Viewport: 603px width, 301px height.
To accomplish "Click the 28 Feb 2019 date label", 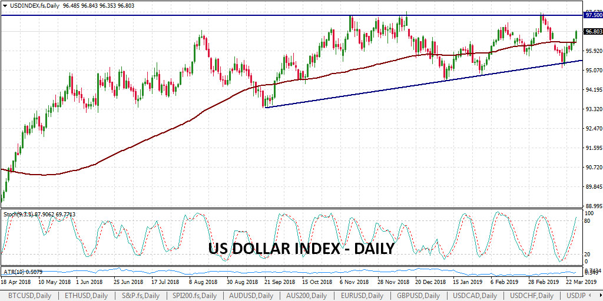I will pyautogui.click(x=544, y=282).
